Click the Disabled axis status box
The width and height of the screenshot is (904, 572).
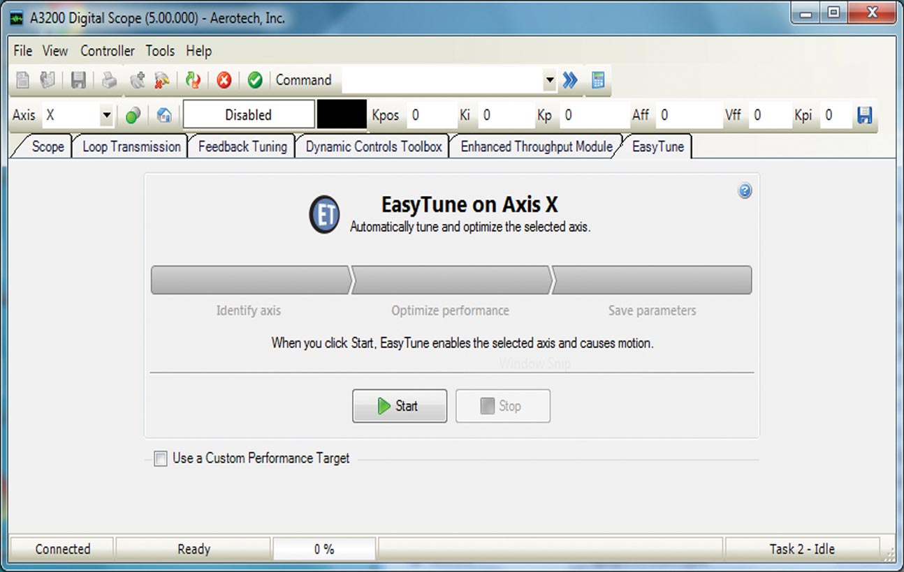click(249, 115)
